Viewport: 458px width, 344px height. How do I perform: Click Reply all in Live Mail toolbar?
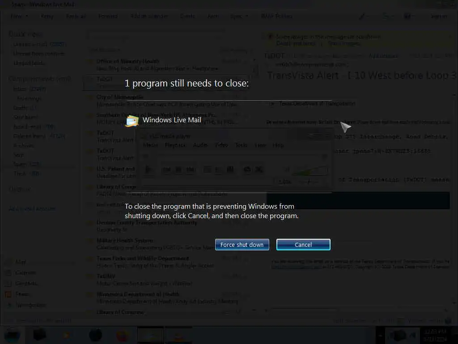(x=76, y=16)
